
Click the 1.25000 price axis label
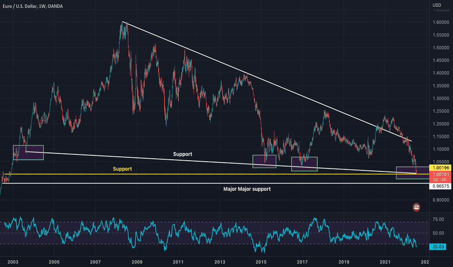[x=441, y=111]
